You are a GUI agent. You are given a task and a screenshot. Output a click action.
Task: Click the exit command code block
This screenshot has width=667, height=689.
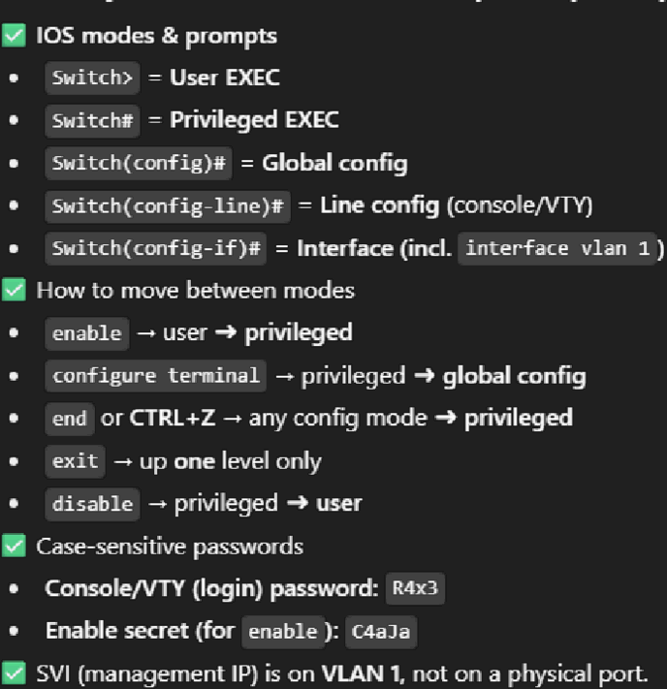pos(76,461)
